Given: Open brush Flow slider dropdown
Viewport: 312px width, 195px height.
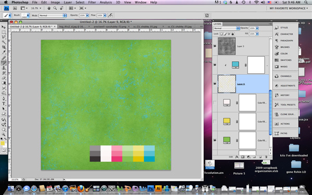Looking at the screenshot, I should (x=105, y=15).
